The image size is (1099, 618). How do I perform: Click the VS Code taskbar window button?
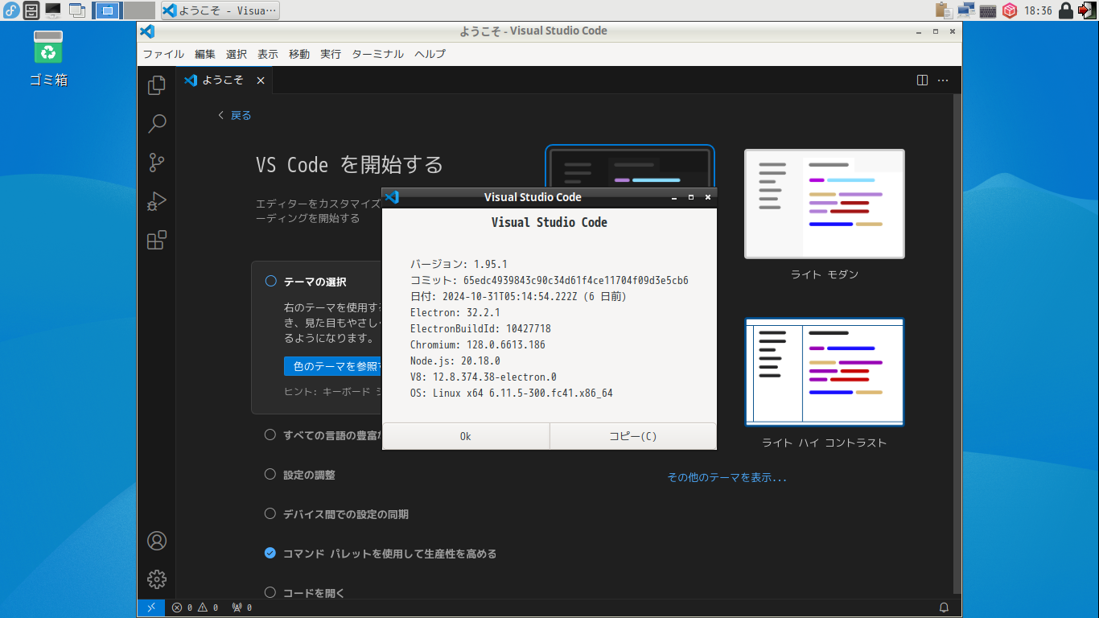pos(220,10)
